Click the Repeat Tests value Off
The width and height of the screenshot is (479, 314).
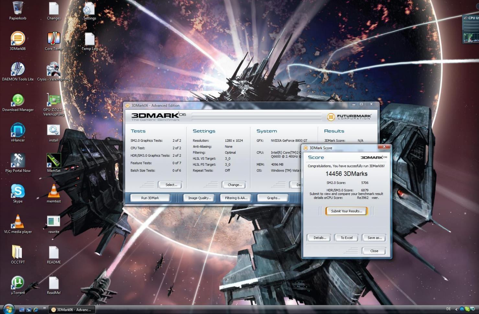(x=227, y=170)
